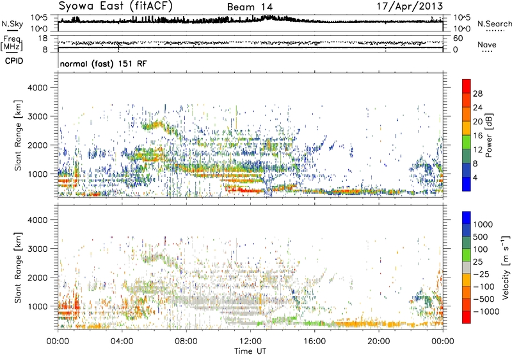Click the '−100' tick on Velocity colorbar
Image resolution: width=512 pixels, height=355 pixels.
[x=484, y=286]
